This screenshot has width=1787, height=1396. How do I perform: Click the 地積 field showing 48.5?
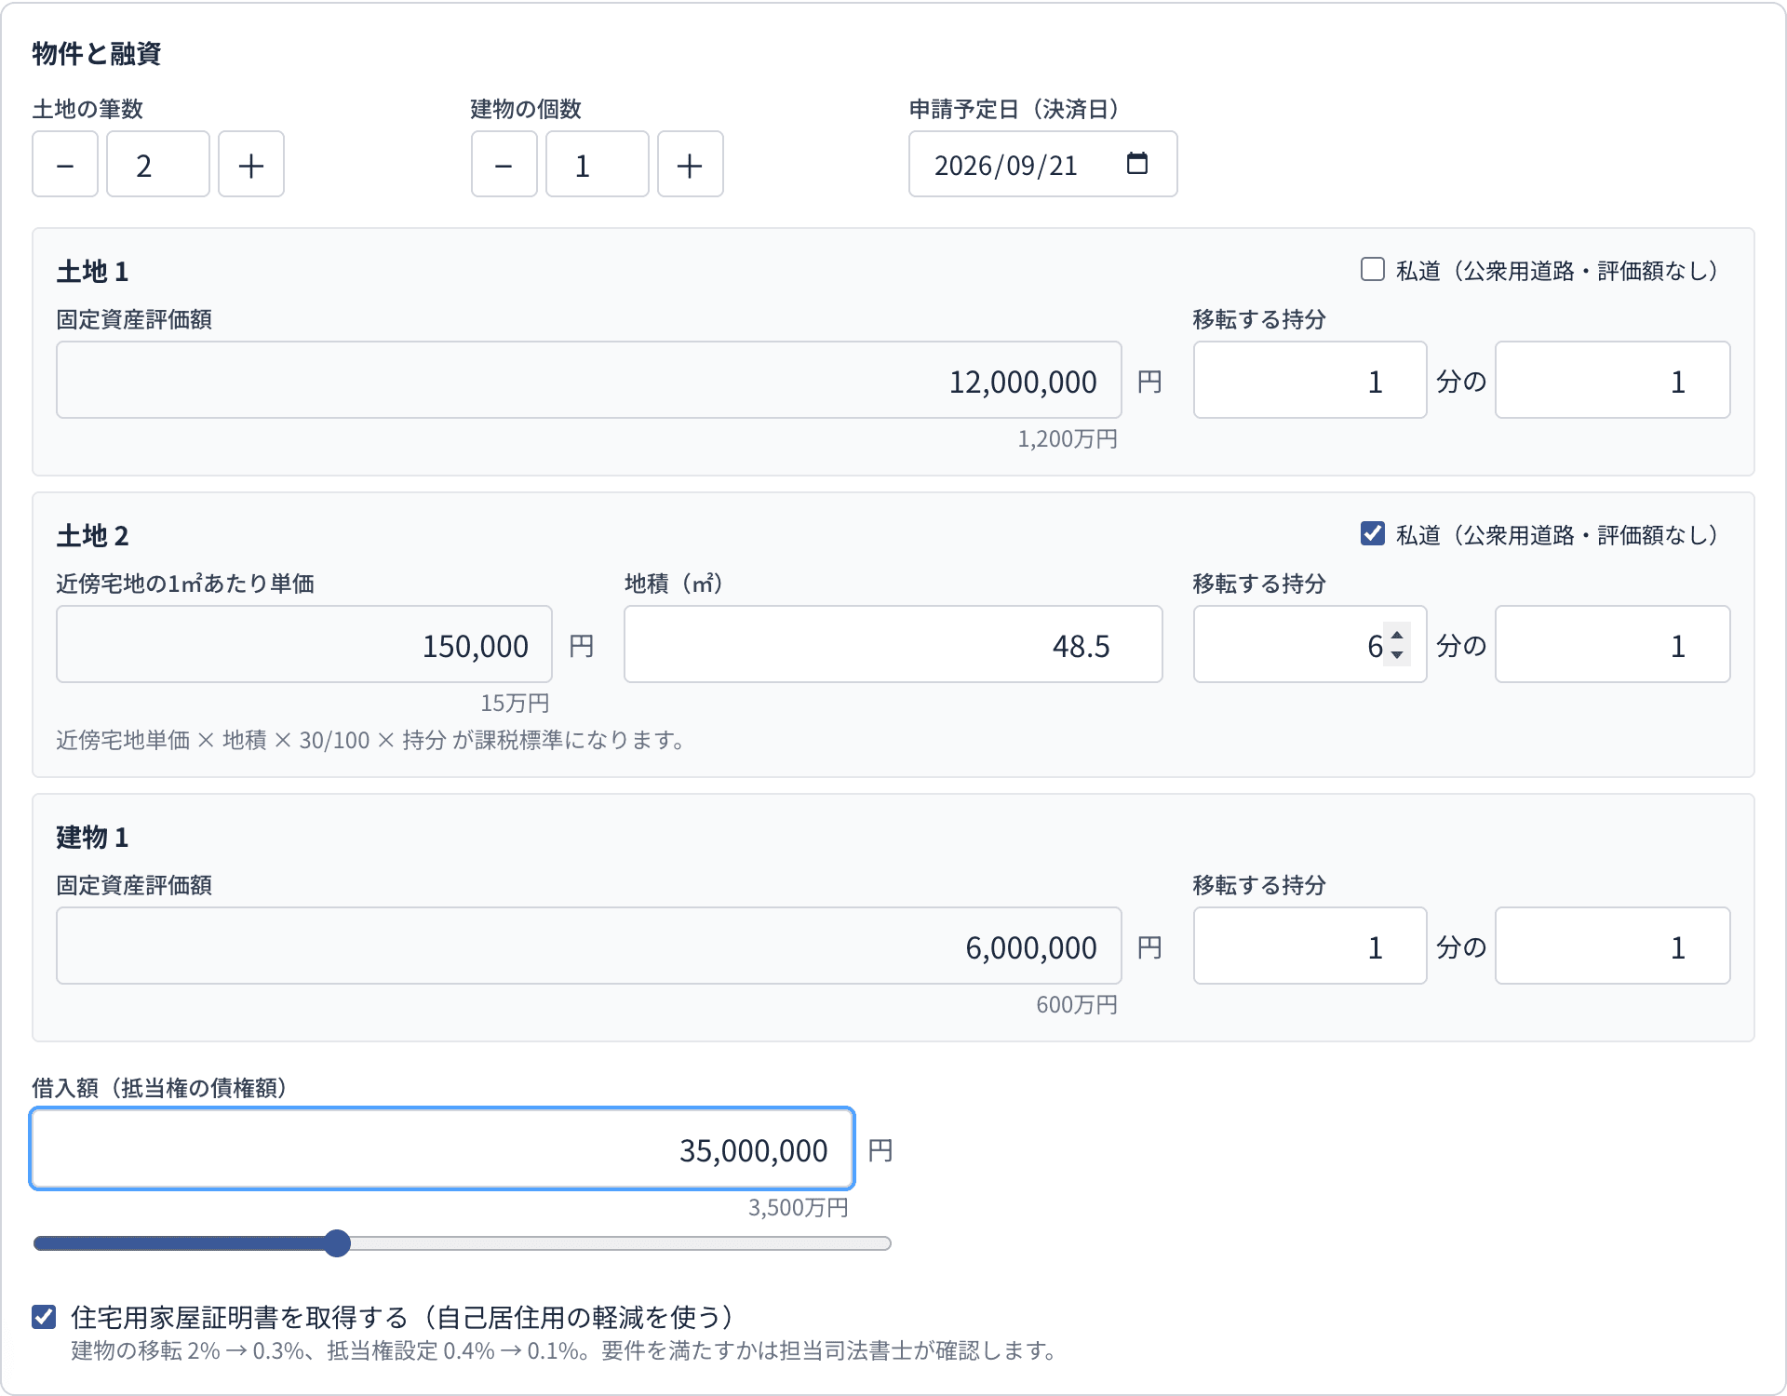tap(893, 644)
